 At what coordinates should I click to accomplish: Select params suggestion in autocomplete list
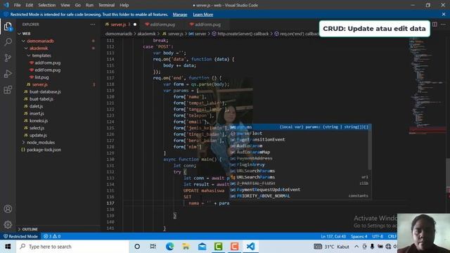tap(300, 126)
